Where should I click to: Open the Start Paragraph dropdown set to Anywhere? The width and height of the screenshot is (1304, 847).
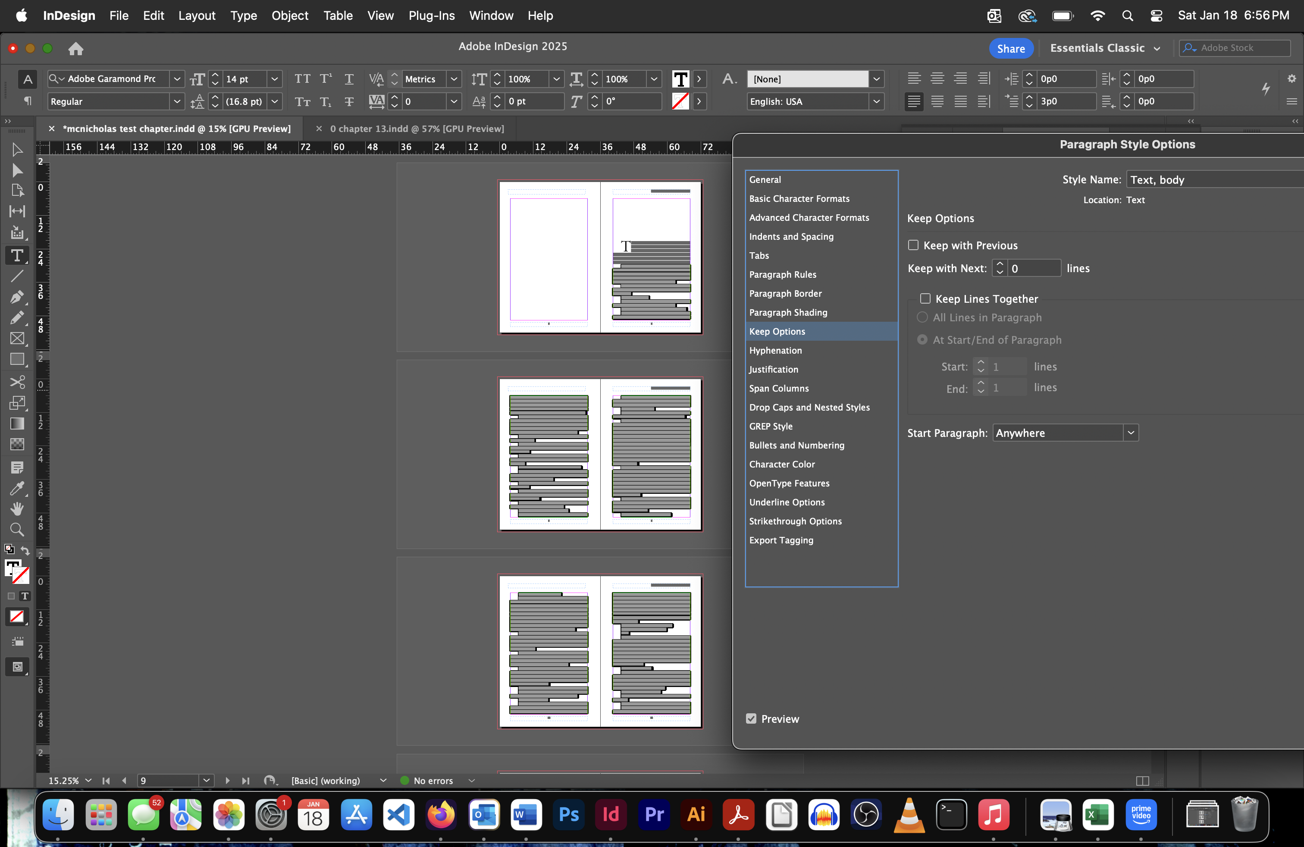tap(1130, 433)
